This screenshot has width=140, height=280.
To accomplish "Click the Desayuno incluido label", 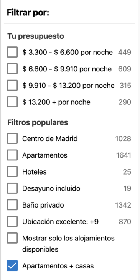I will [x=51, y=188].
